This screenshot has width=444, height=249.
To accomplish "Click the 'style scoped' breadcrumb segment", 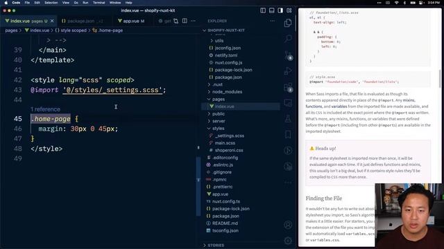I will [x=71, y=30].
